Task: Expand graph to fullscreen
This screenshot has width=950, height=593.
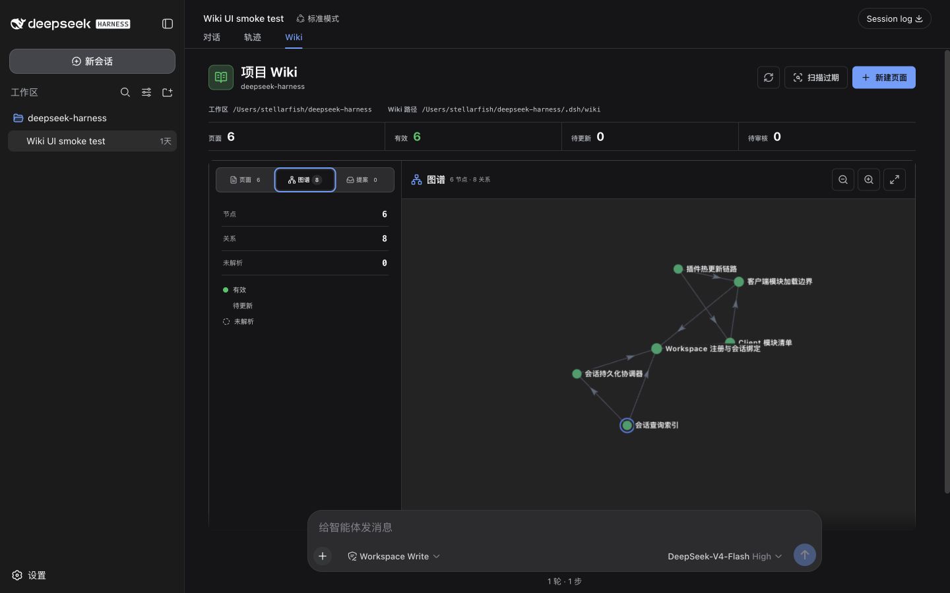Action: 895,180
